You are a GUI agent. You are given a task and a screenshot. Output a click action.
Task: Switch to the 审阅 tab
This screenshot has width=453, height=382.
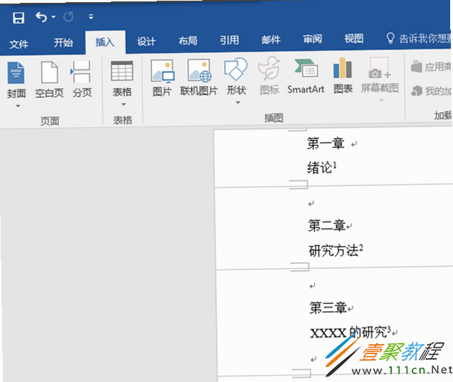tap(312, 39)
